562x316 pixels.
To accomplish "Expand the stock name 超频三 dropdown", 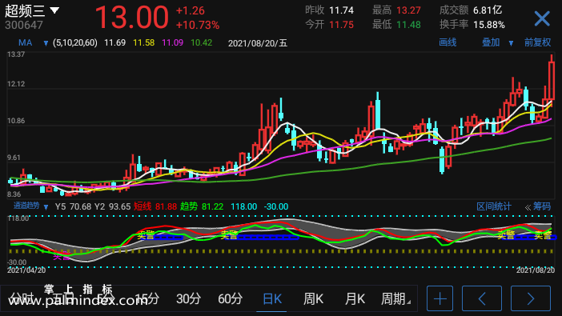I will [x=54, y=10].
